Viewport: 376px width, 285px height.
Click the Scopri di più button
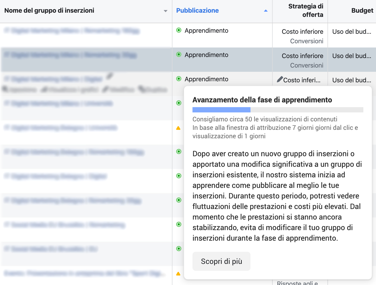tap(221, 261)
